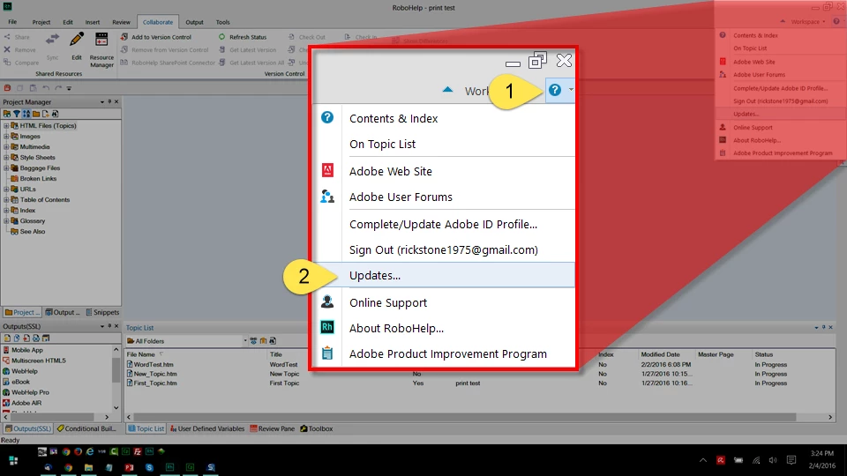Expand the Table of Contents node
The height and width of the screenshot is (476, 847).
[6, 200]
